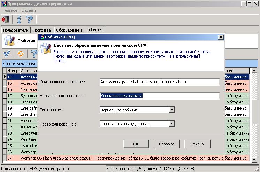Switch to the Оборудование tab

tap(69, 30)
